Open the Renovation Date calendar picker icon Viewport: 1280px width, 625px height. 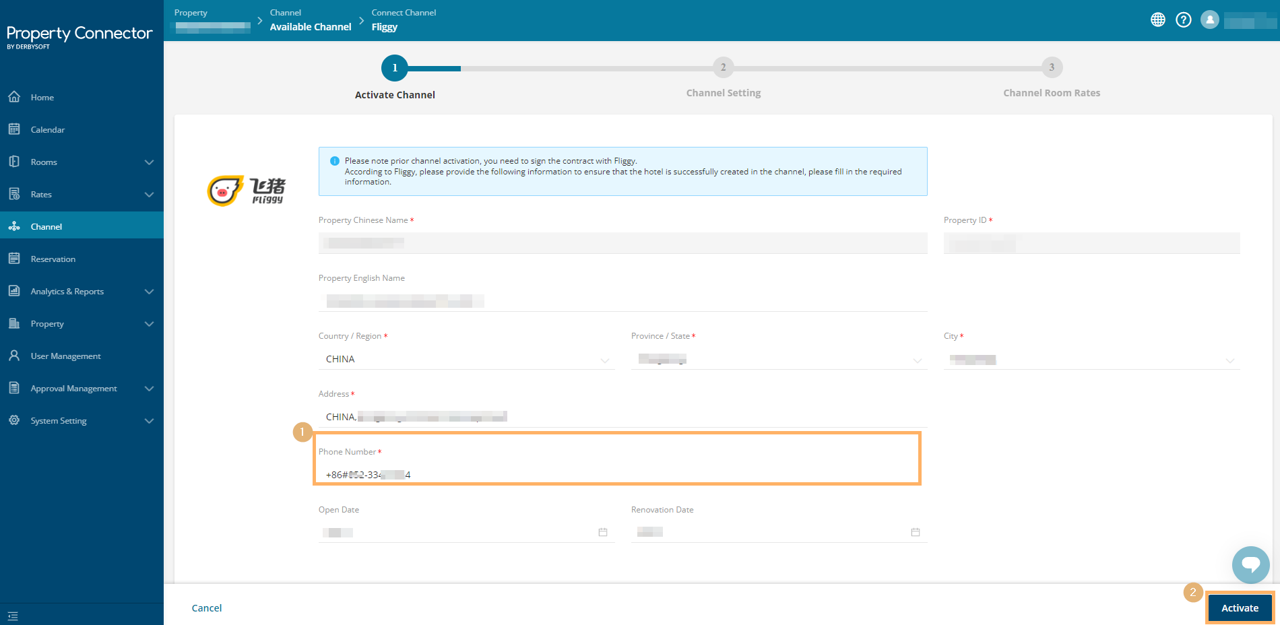point(916,532)
